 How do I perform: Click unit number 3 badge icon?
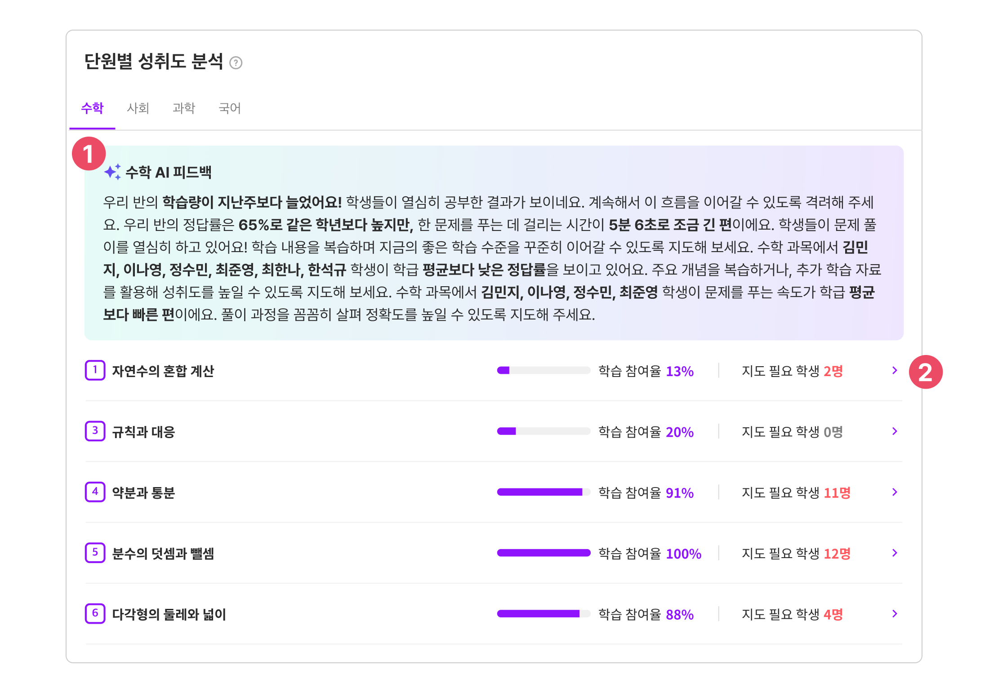coord(95,431)
